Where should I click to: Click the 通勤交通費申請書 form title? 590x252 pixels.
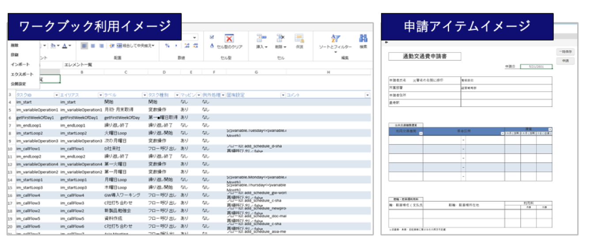point(425,56)
